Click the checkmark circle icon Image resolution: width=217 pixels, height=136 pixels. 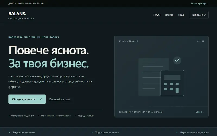click(177, 60)
